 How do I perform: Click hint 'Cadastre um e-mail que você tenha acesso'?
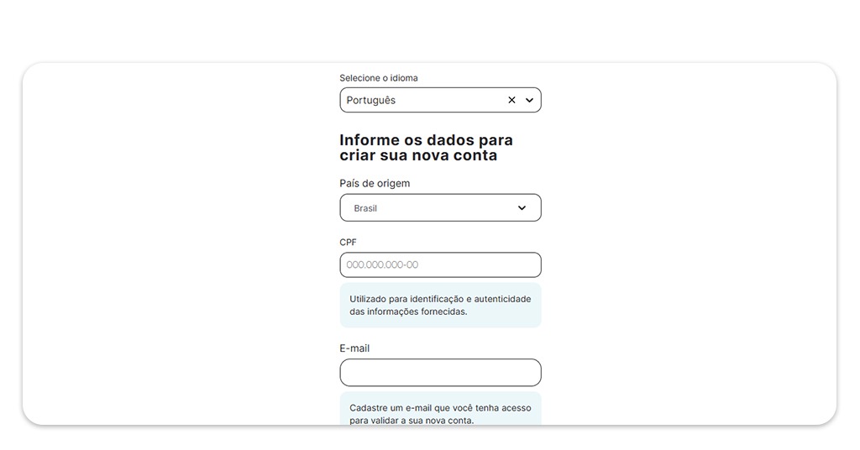point(440,408)
